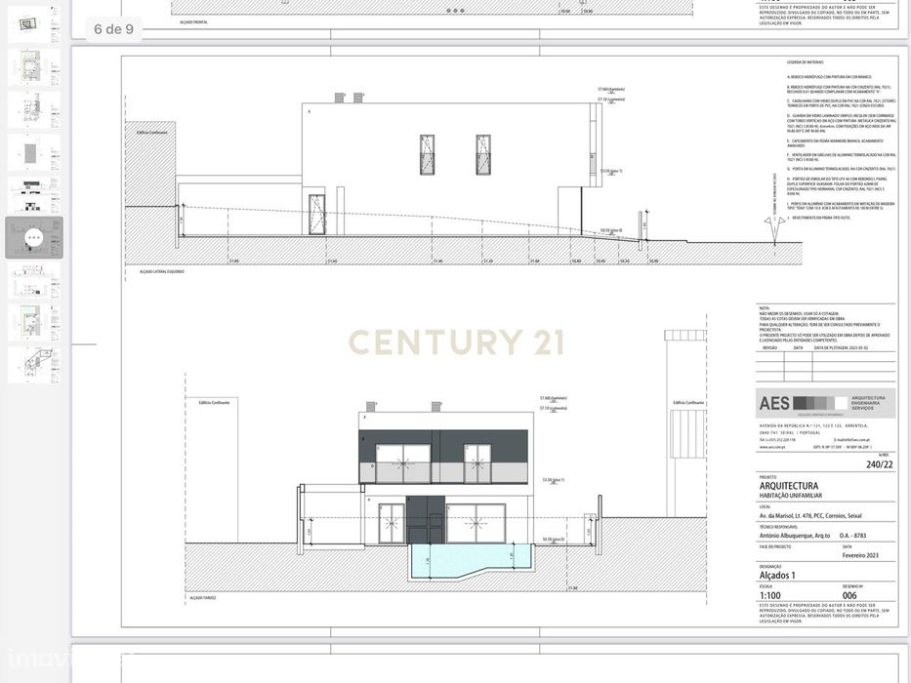Open the page 4 thumbnail
911x683 pixels.
(x=34, y=153)
